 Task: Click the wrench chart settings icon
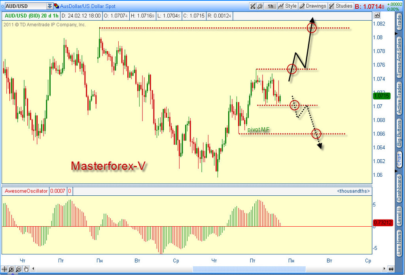[259, 6]
